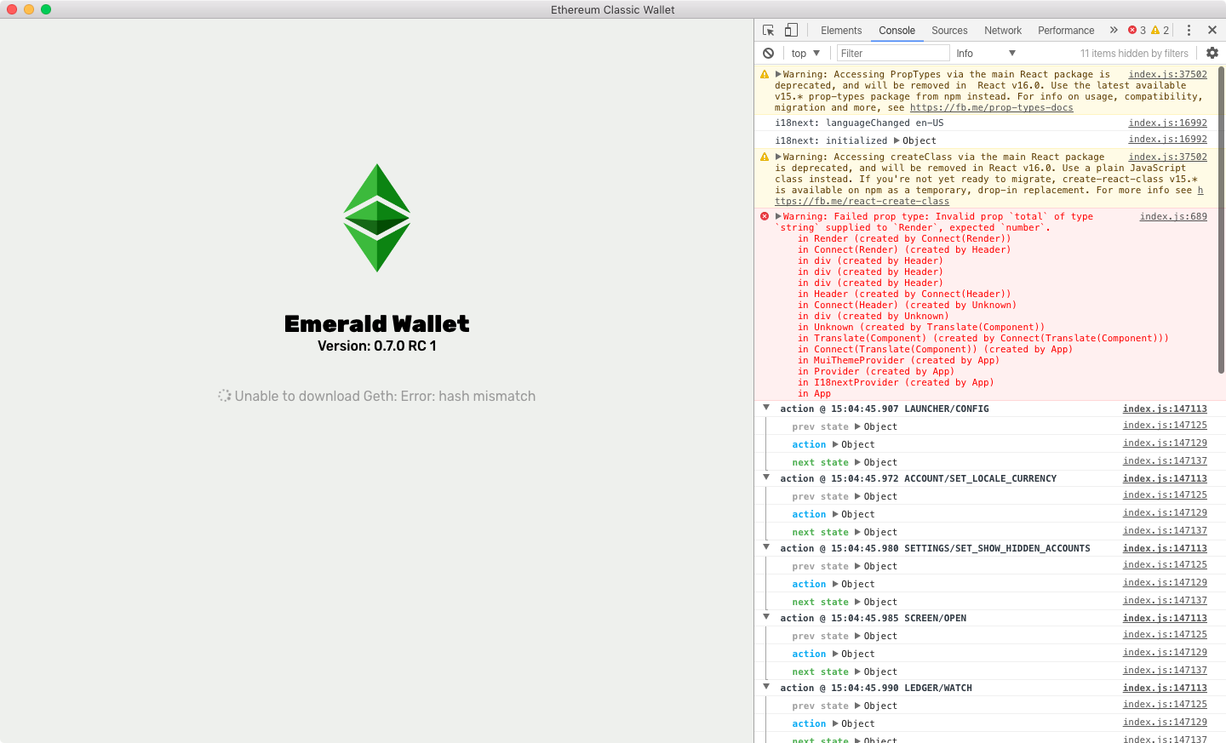1226x743 pixels.
Task: Expand the PropTypes warning message
Action: [778, 74]
